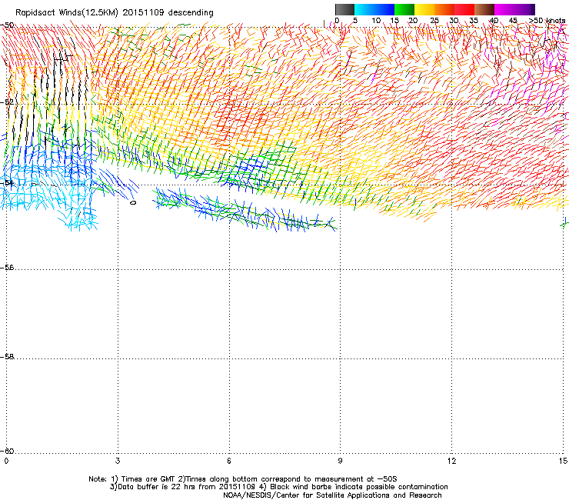Click the longitude 6 label on bottom axis
The width and height of the screenshot is (569, 500).
point(229,461)
